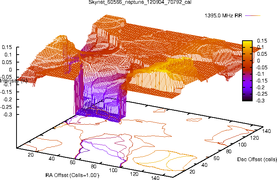Click the -0.15 tick on the Intensity axis
Viewport: 277px width, 180px height.
pos(6,92)
